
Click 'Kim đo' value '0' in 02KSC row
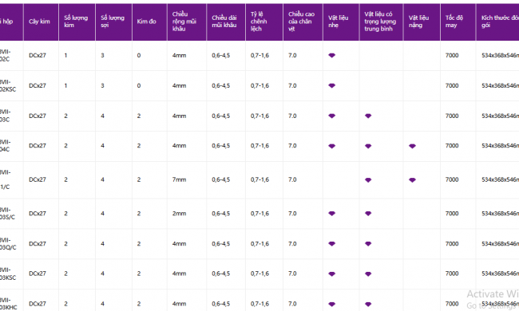coord(139,85)
